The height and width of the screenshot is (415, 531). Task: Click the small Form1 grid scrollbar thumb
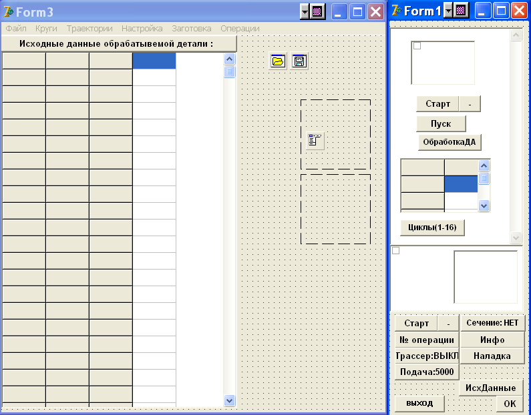pyautogui.click(x=484, y=178)
